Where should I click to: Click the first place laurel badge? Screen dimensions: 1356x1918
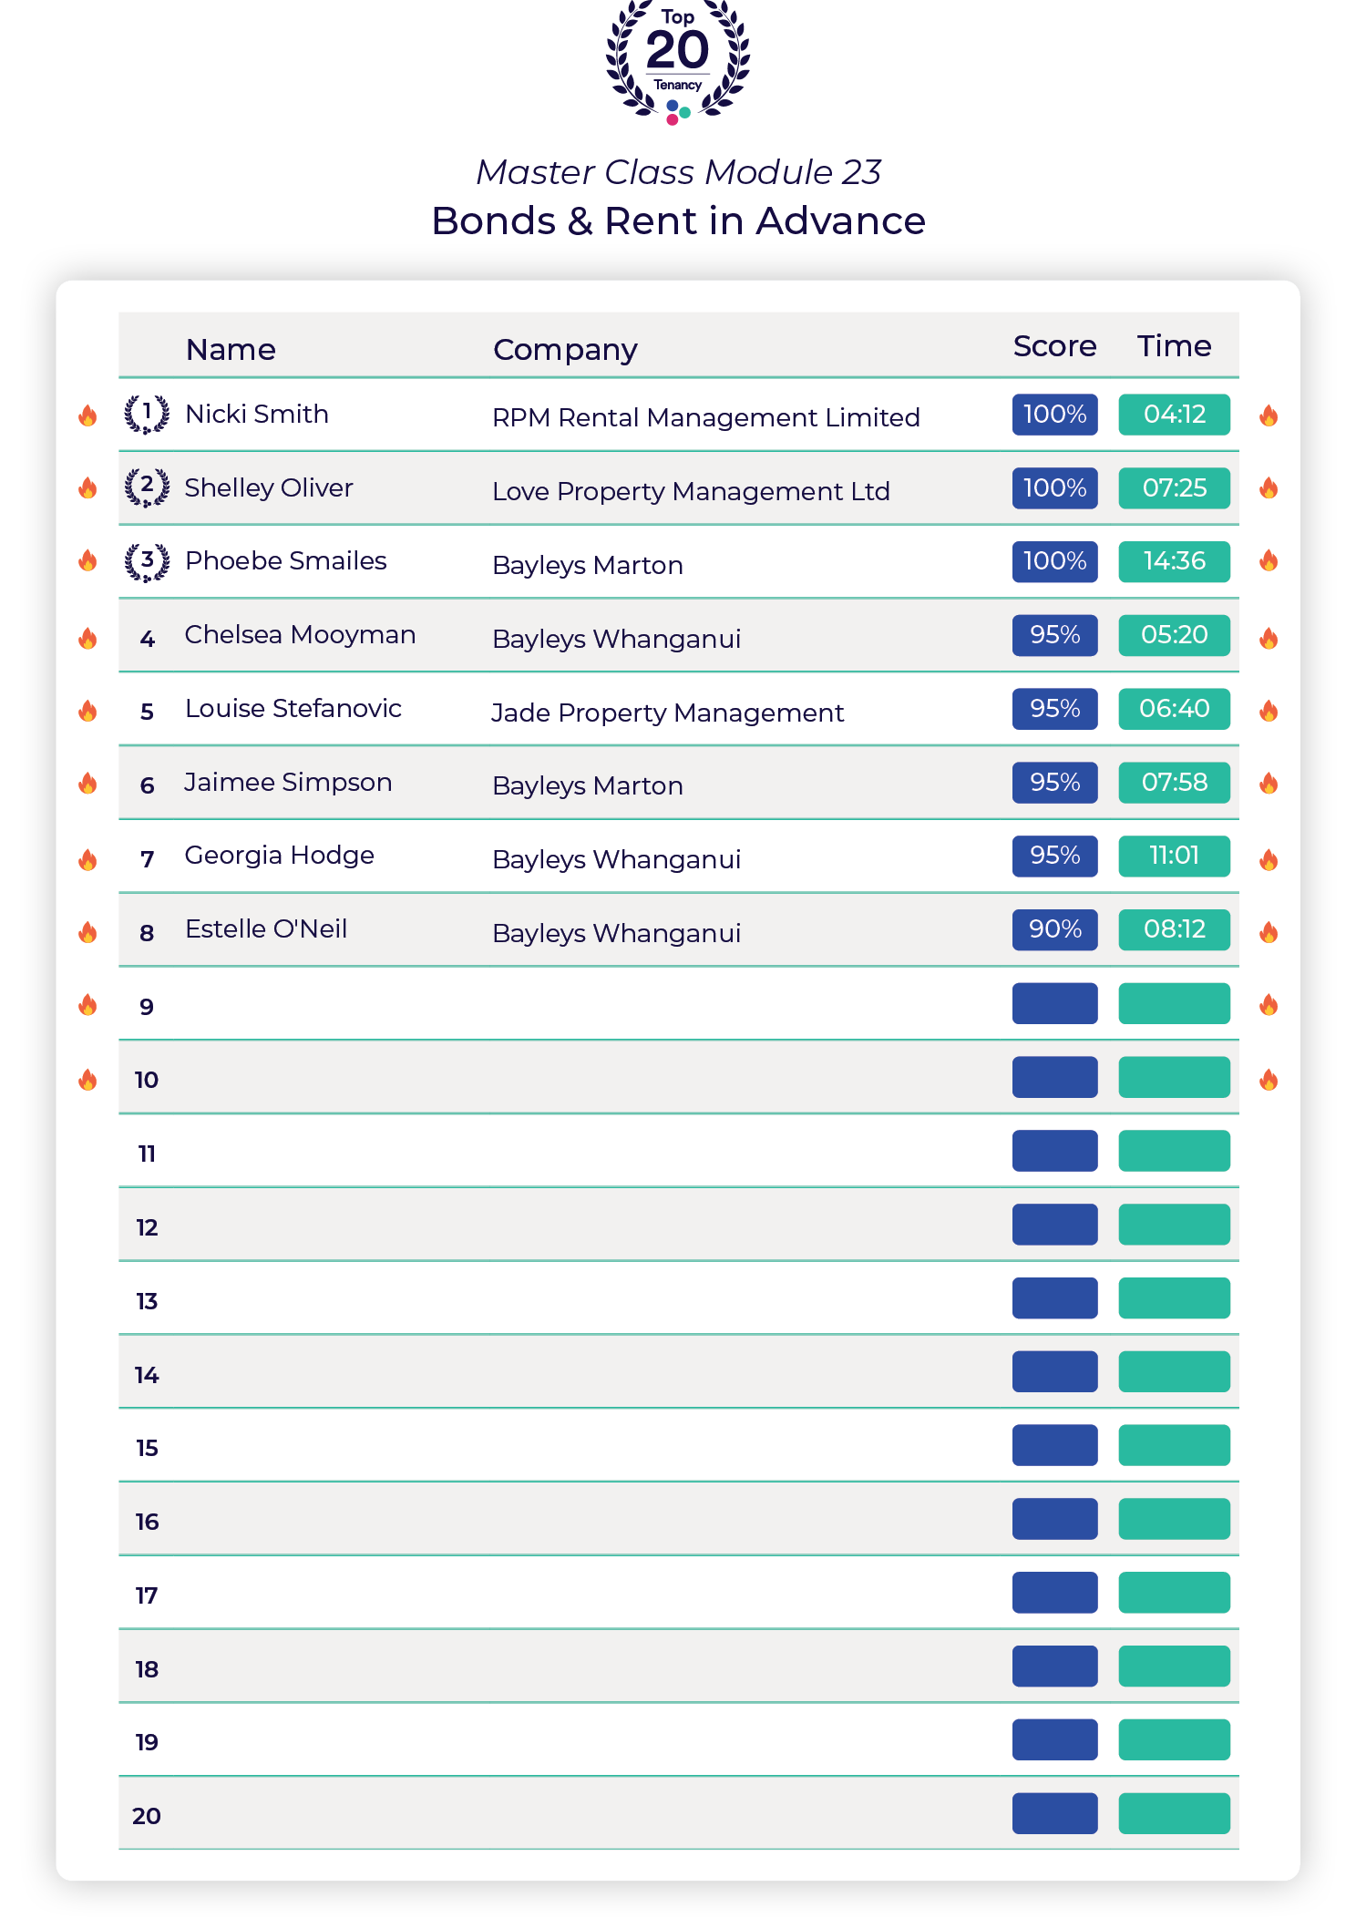click(x=147, y=415)
